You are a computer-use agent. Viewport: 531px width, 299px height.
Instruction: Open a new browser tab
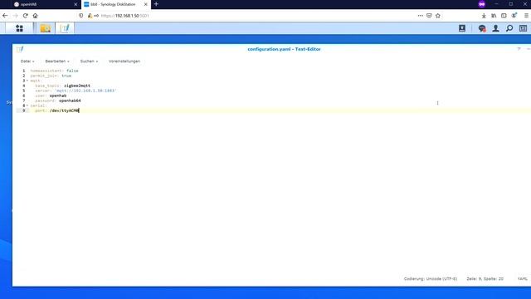pos(156,4)
